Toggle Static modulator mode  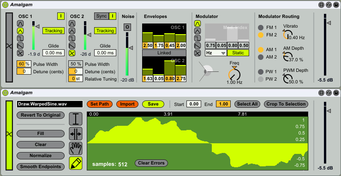[x=238, y=53]
